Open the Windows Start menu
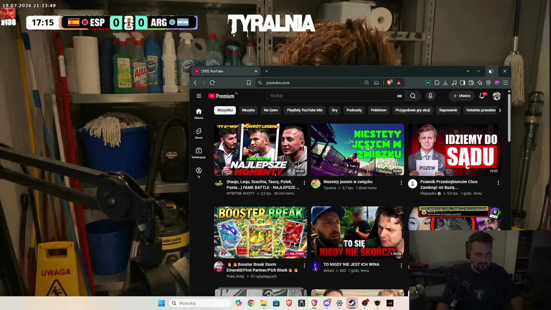 161,303
